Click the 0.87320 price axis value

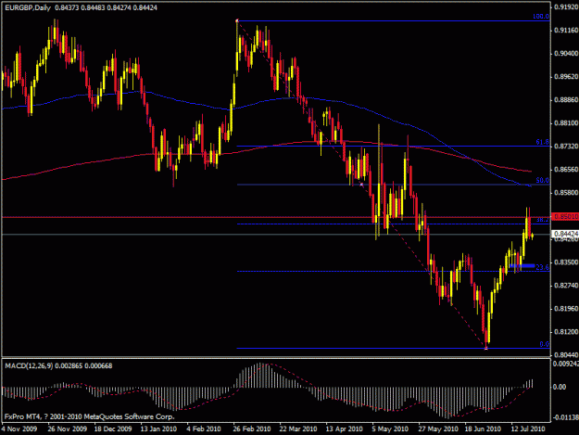pos(566,147)
